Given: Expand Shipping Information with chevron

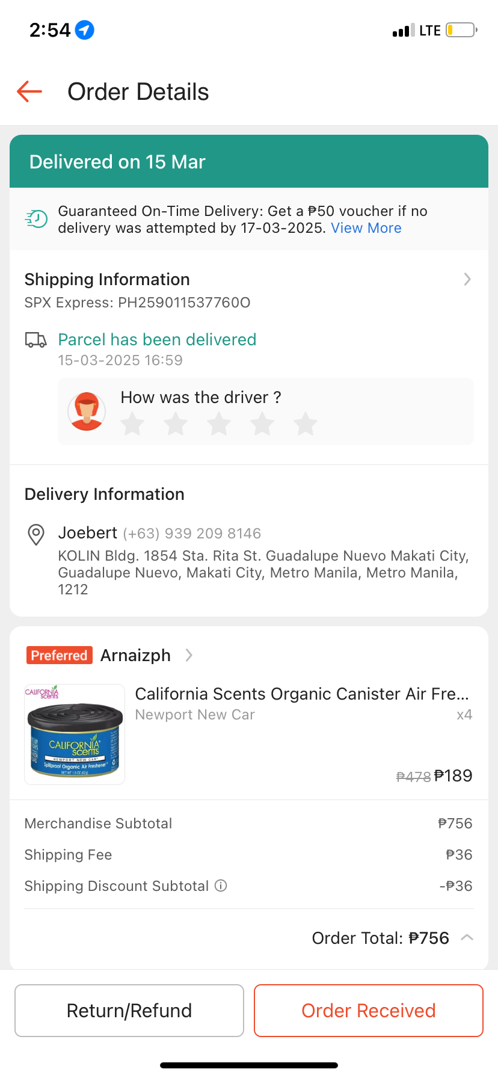Looking at the screenshot, I should pos(467,279).
